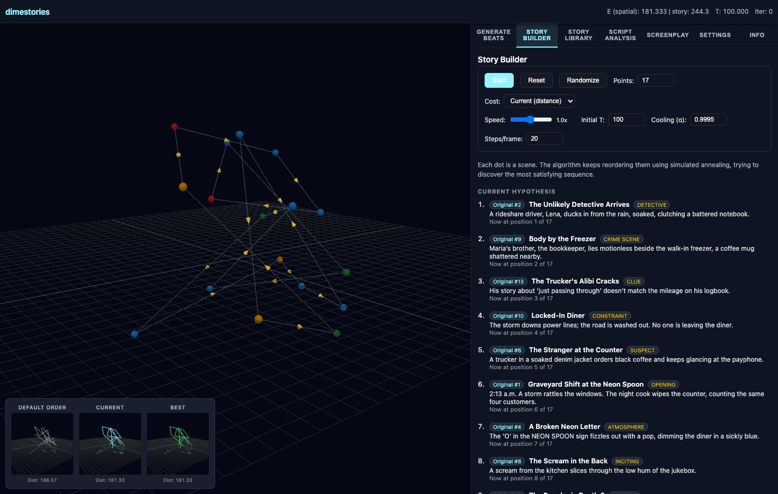Open the Story Library tab
Screen dimensions: 778x494
[578, 35]
